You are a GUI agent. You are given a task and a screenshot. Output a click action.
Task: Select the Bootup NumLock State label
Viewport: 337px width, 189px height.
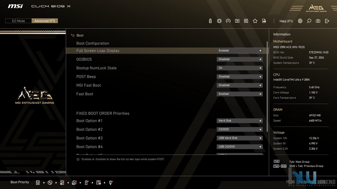[x=96, y=68]
